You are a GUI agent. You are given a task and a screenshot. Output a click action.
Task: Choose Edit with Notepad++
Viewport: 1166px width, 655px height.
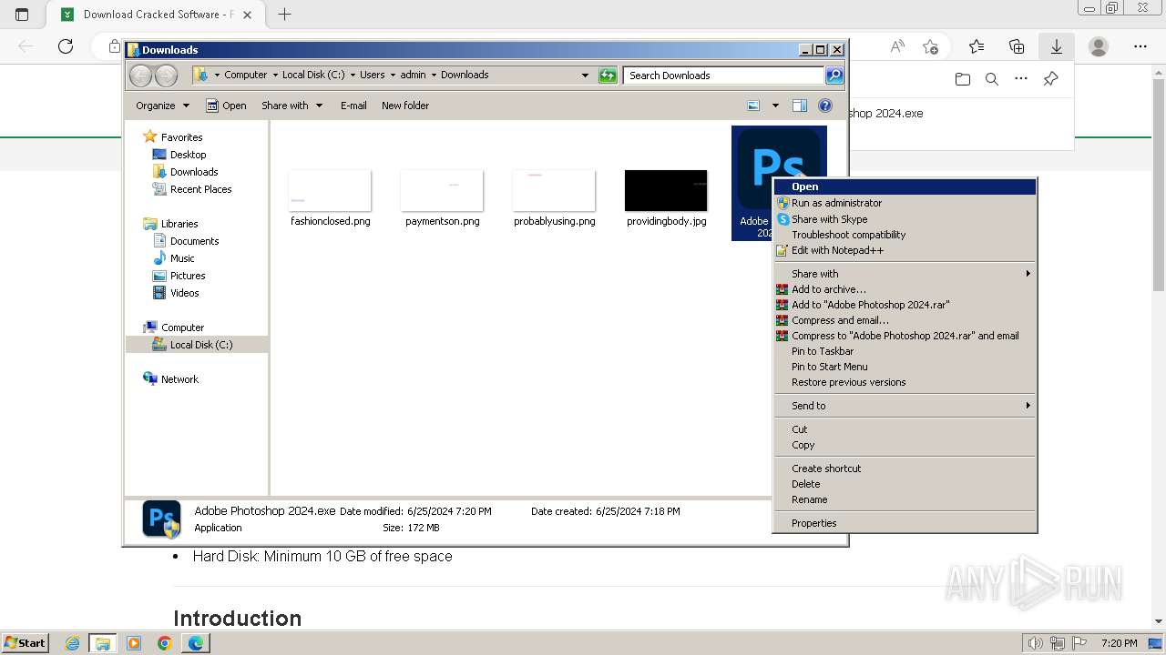tap(905, 250)
